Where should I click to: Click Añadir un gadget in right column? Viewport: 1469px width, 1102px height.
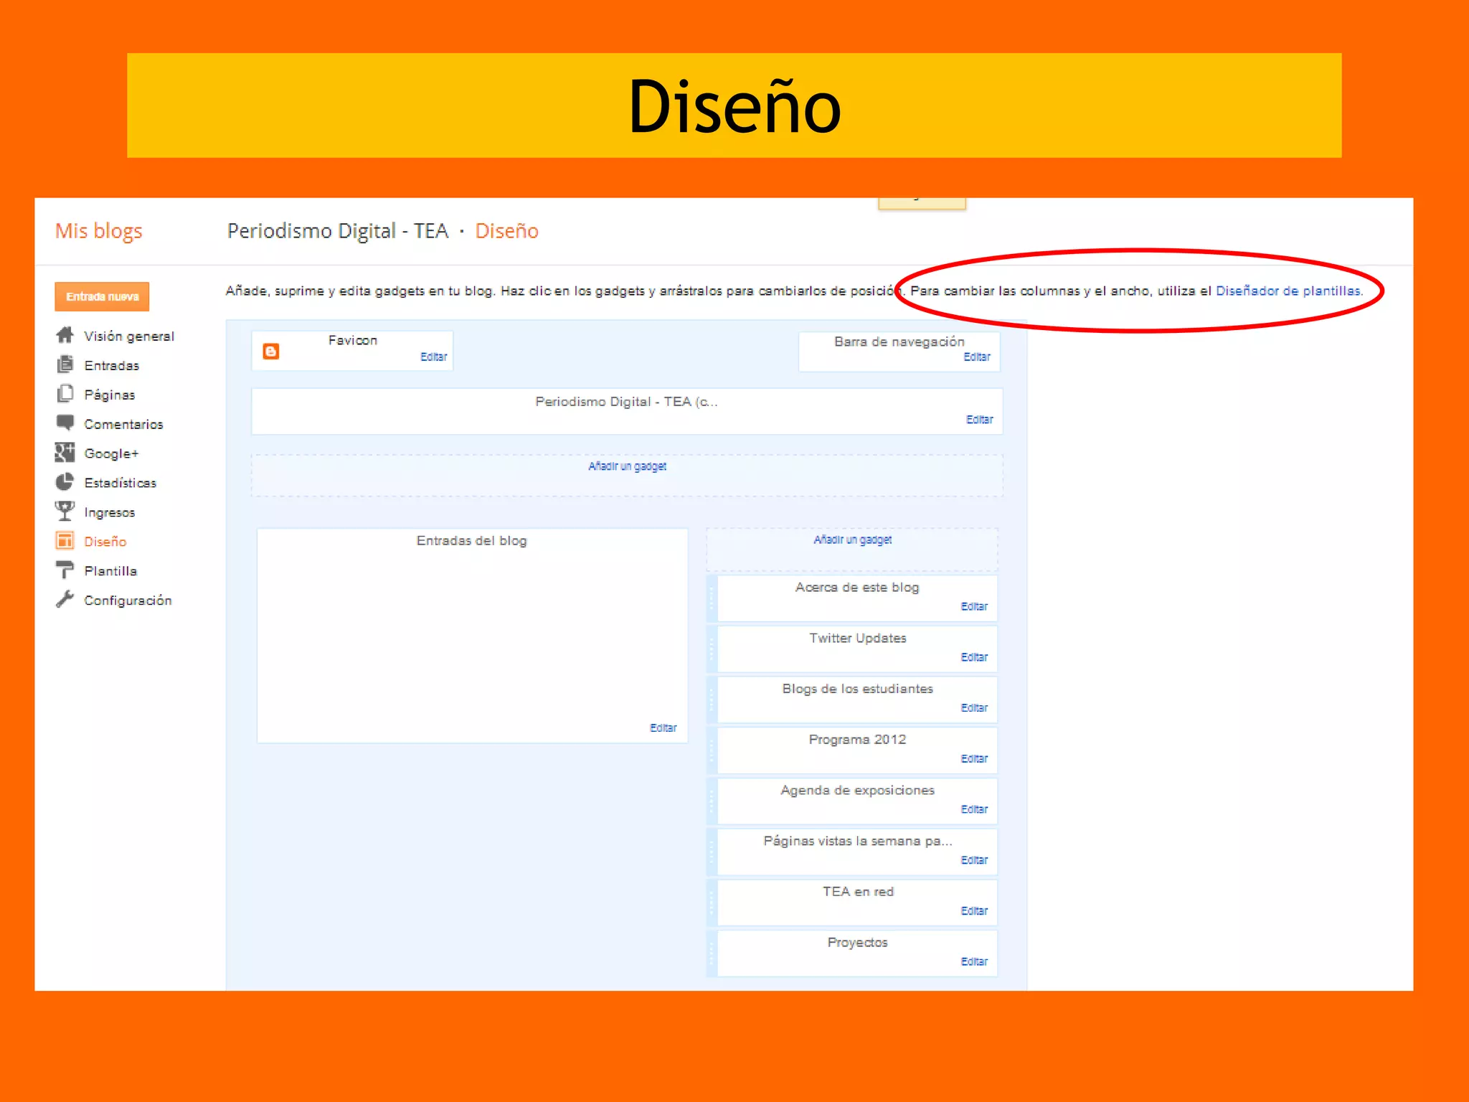click(853, 540)
